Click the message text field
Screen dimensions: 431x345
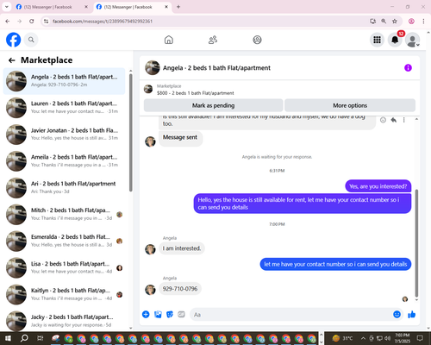[290, 315]
